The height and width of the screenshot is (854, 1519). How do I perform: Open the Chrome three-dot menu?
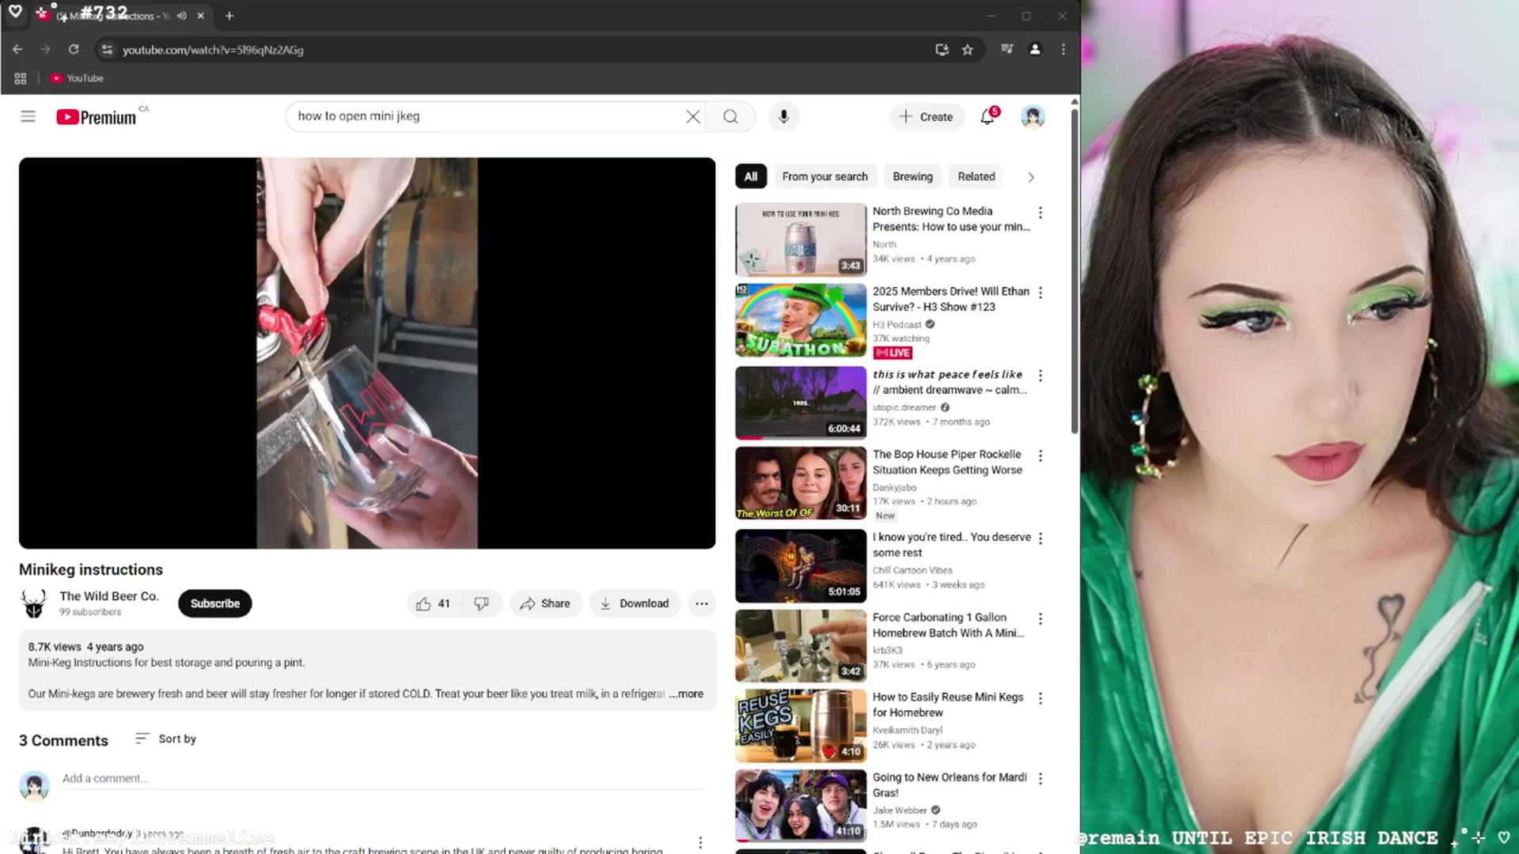pyautogui.click(x=1063, y=49)
